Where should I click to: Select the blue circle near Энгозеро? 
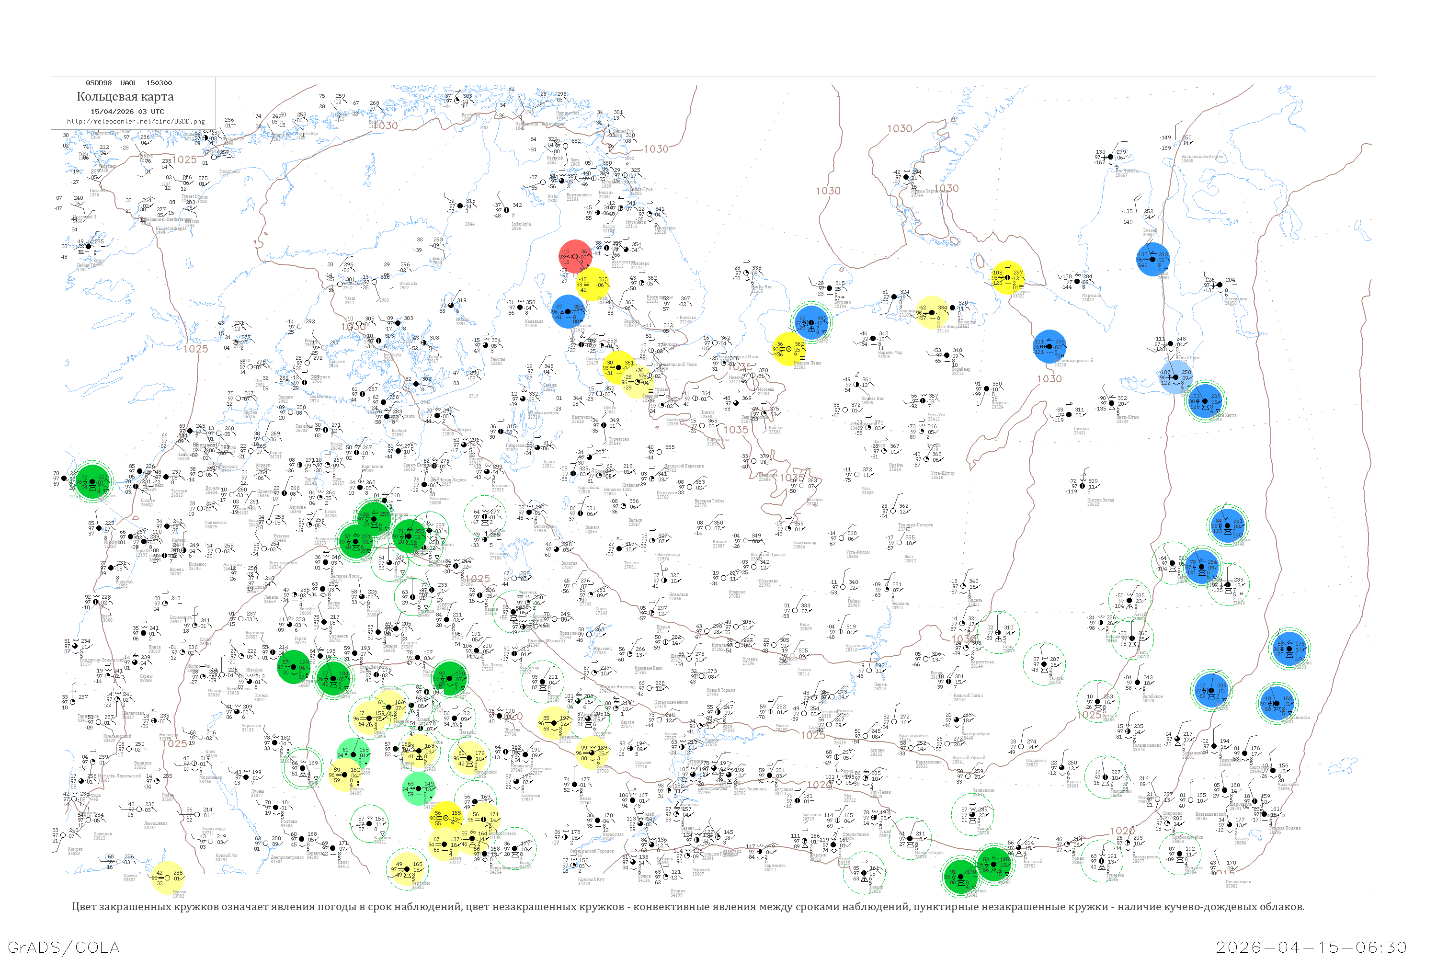point(568,312)
